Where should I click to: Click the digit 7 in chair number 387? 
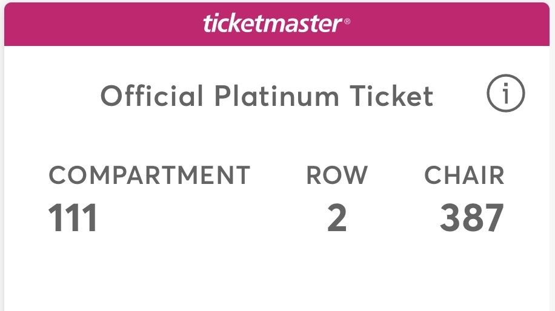click(493, 218)
